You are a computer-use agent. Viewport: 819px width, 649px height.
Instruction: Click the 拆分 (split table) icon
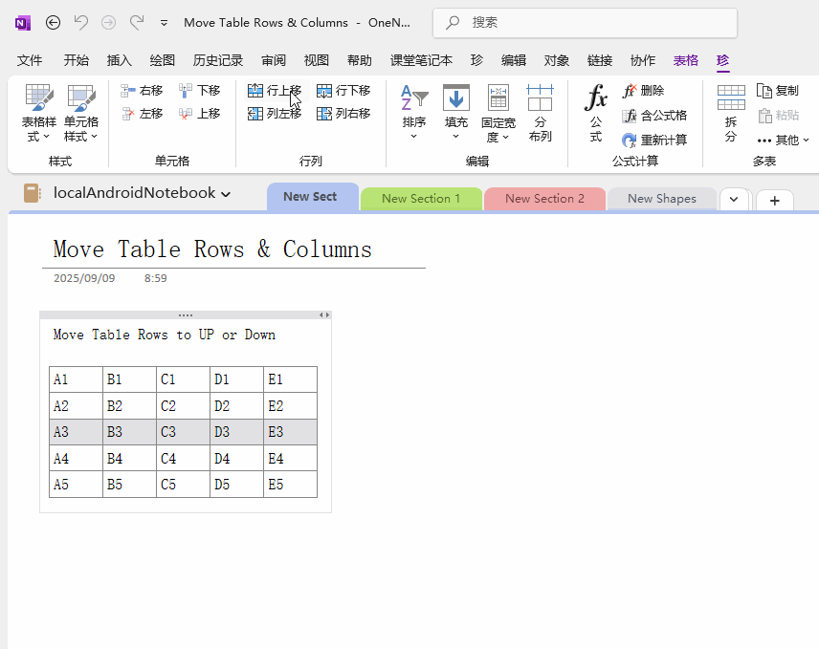point(731,98)
